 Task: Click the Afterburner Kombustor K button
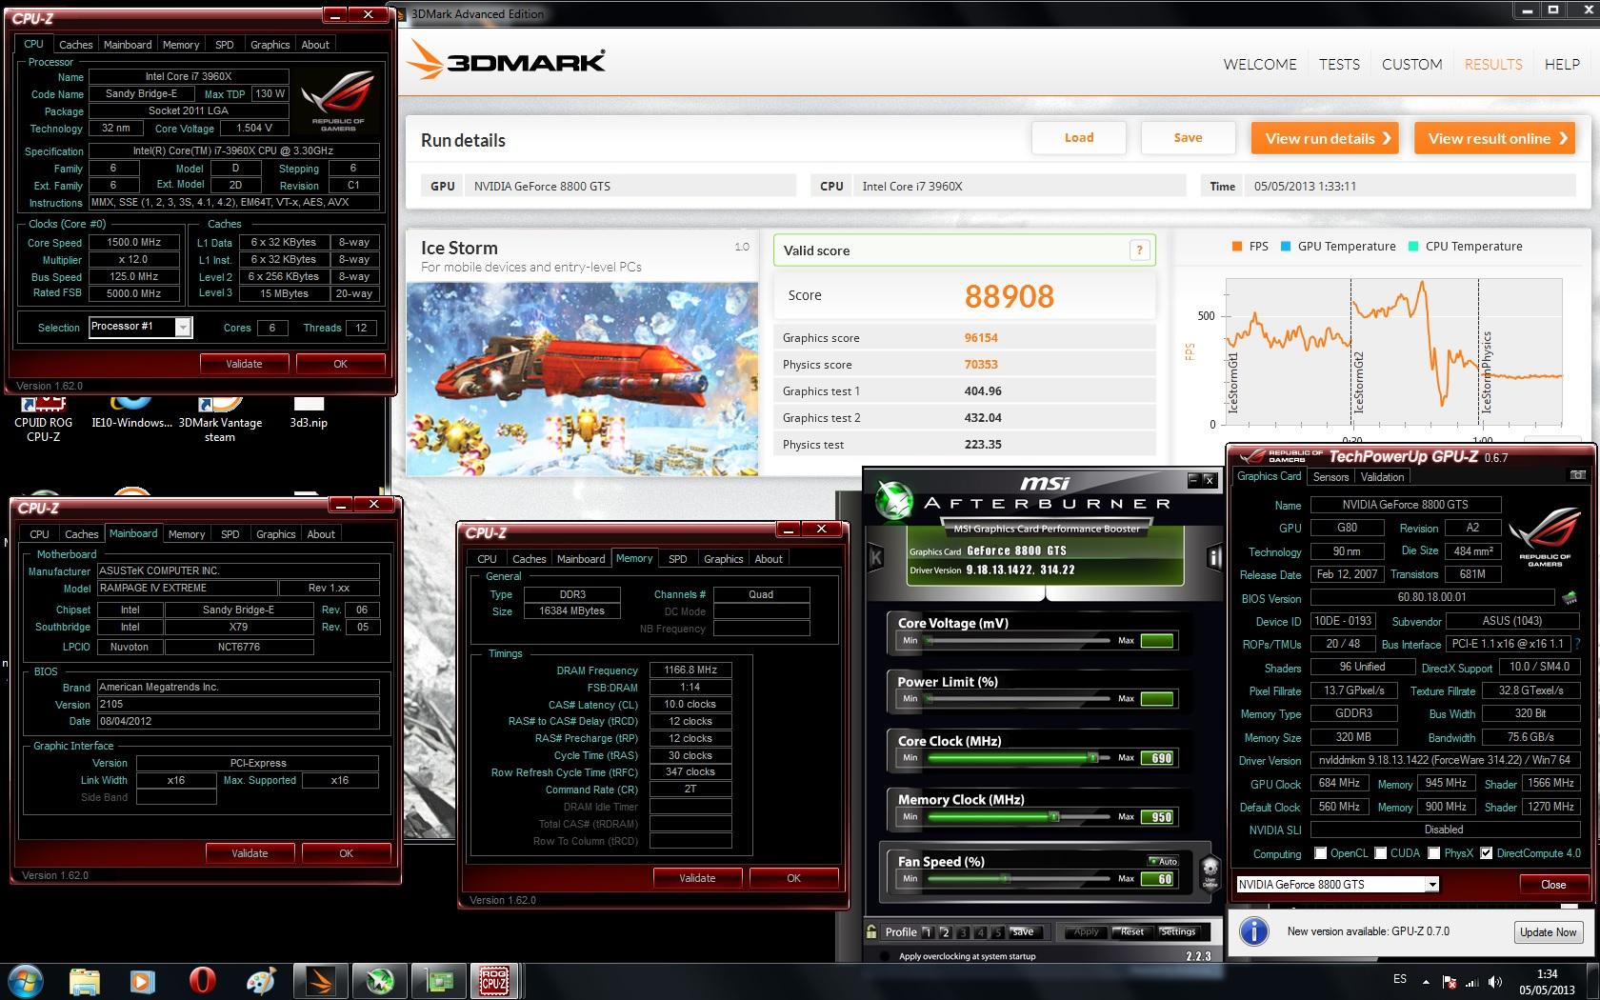[x=876, y=558]
